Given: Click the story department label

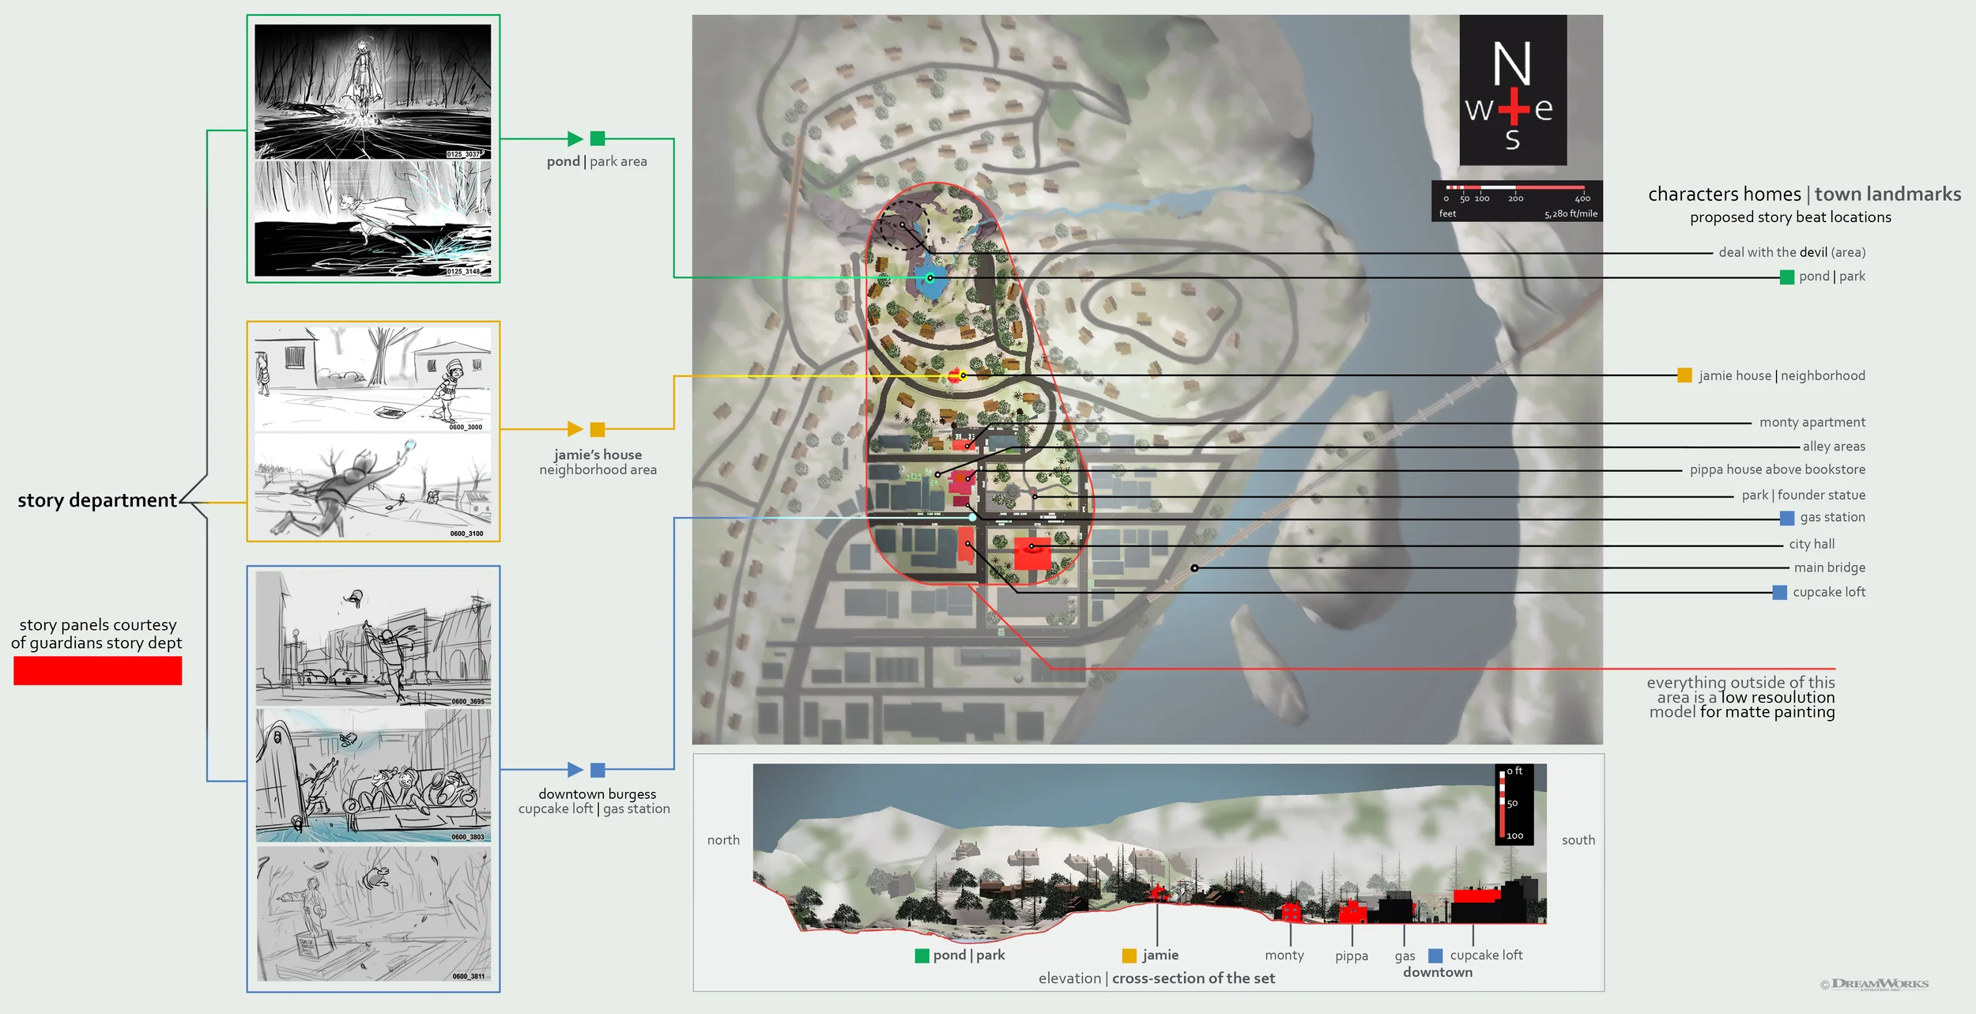Looking at the screenshot, I should point(97,500).
